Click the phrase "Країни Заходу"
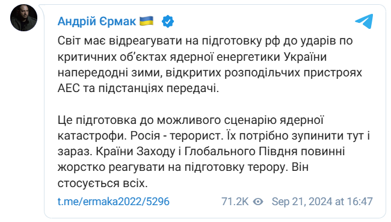 (136, 152)
